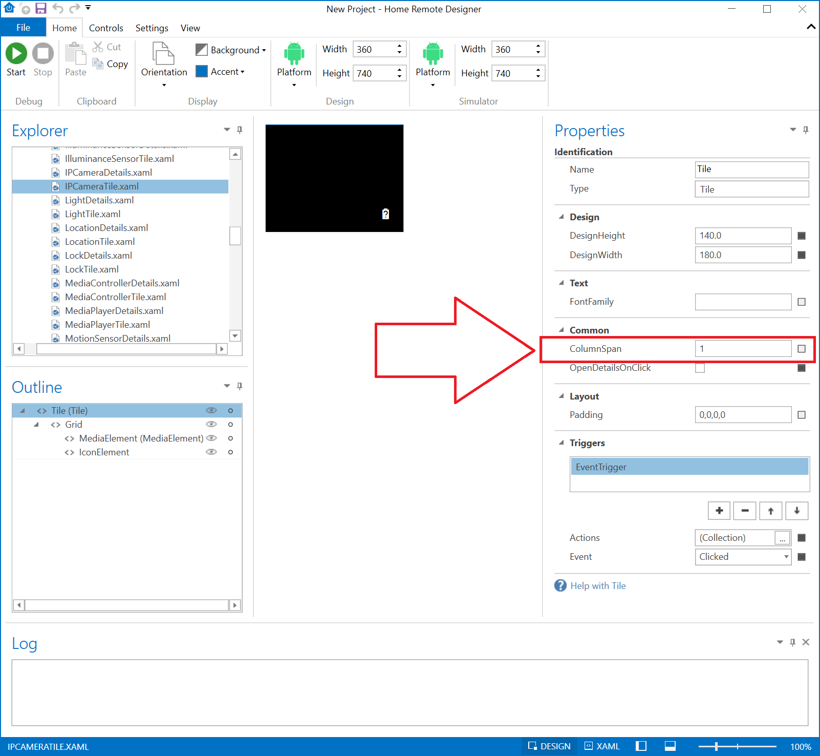Open the Orientation dropdown
The width and height of the screenshot is (820, 756).
tap(164, 64)
